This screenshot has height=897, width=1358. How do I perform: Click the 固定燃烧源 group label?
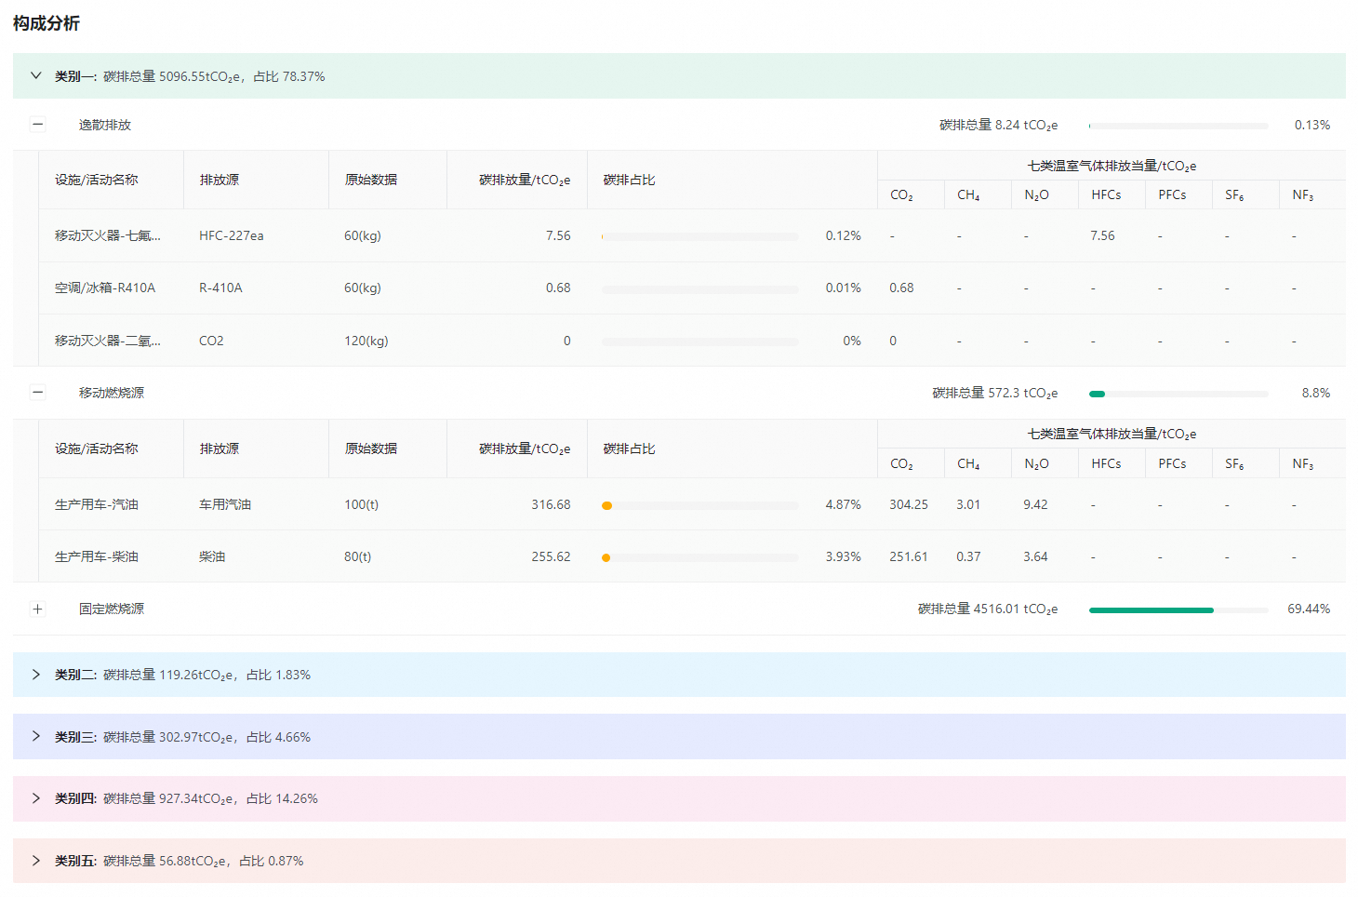[x=112, y=609]
